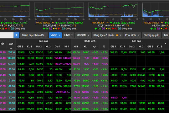The width and height of the screenshot is (169, 113).
Task: Click the HNX-INDEX chart
Action: 113,10
